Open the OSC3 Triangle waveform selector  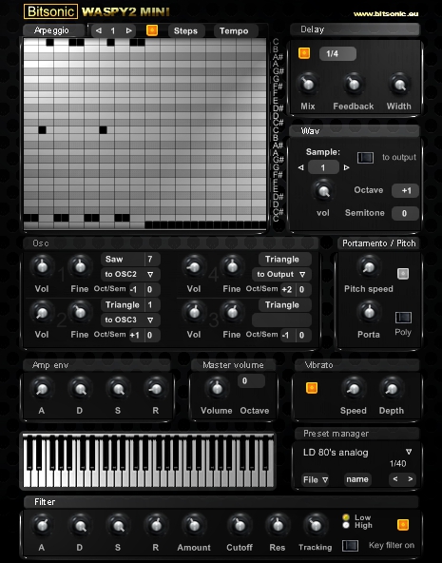coord(284,305)
